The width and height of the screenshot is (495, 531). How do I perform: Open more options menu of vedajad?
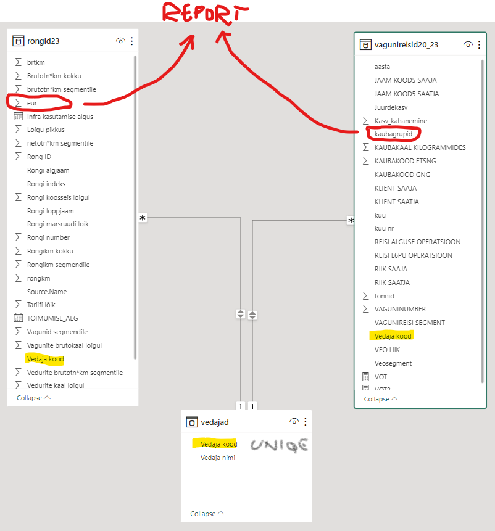coord(306,422)
